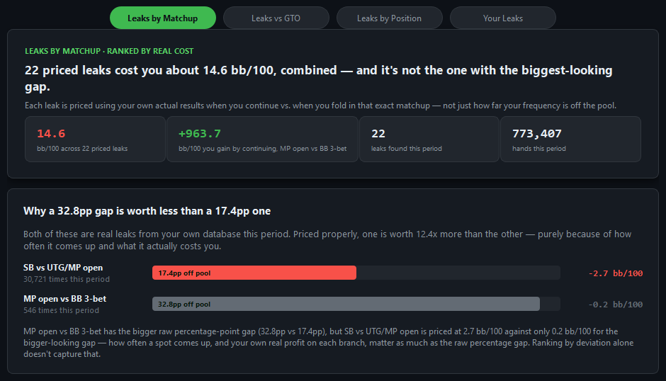
Task: Open the Leaks by Matchup tab
Action: point(163,18)
